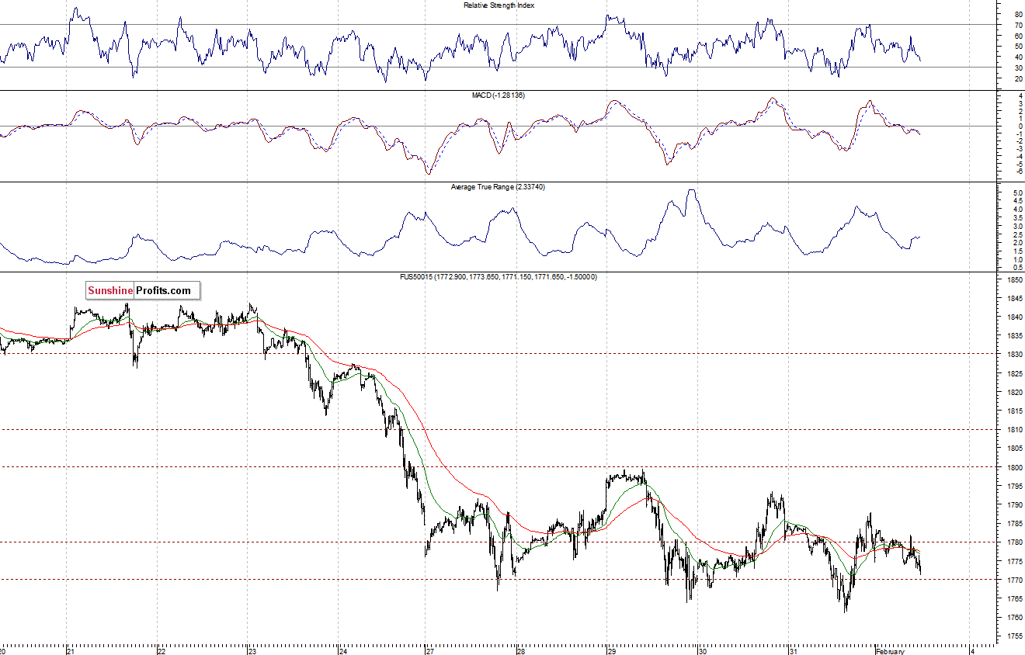Click the 1825 price axis label
The height and width of the screenshot is (655, 1025).
[1014, 373]
